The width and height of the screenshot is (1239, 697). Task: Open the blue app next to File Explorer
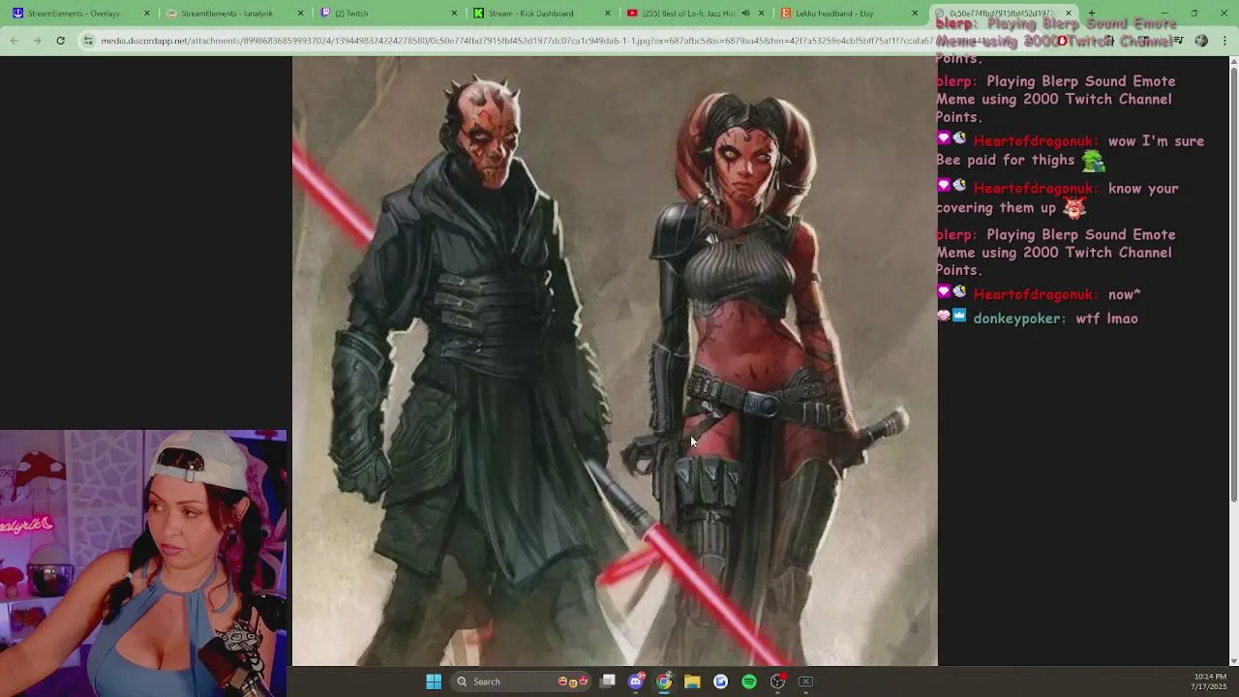(x=720, y=682)
